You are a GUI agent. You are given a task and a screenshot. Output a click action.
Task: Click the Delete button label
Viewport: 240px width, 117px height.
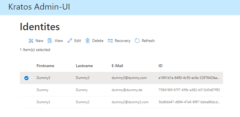[98, 41]
